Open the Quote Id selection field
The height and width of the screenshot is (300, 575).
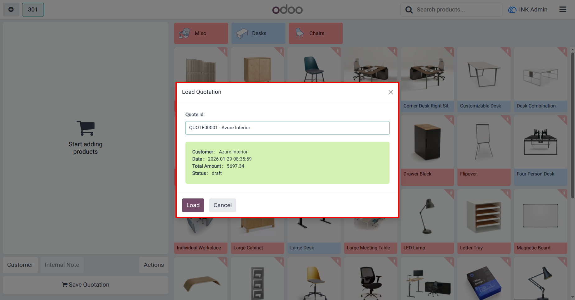pyautogui.click(x=287, y=128)
